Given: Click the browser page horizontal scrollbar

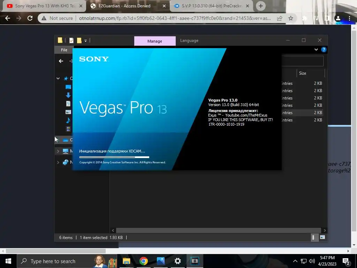Looking at the screenshot, I should (x=56, y=251).
